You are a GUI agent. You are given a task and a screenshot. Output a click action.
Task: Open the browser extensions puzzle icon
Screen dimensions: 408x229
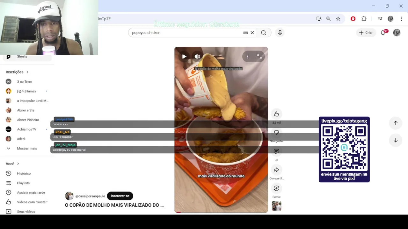(x=364, y=19)
